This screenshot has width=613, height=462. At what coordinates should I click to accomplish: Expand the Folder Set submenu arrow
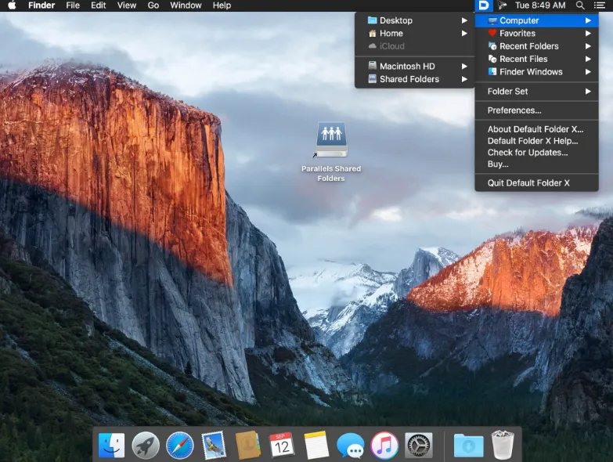[588, 92]
